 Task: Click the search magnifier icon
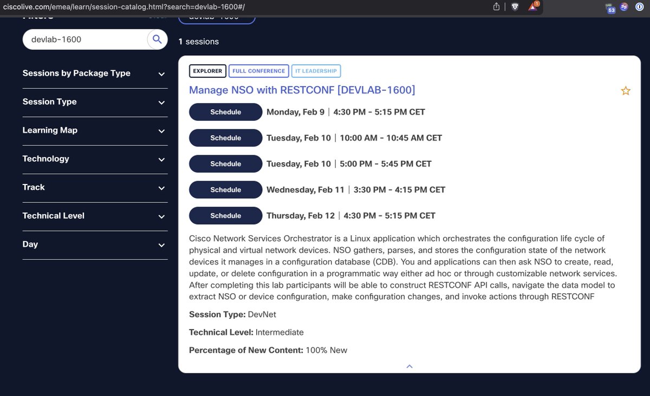pyautogui.click(x=157, y=39)
